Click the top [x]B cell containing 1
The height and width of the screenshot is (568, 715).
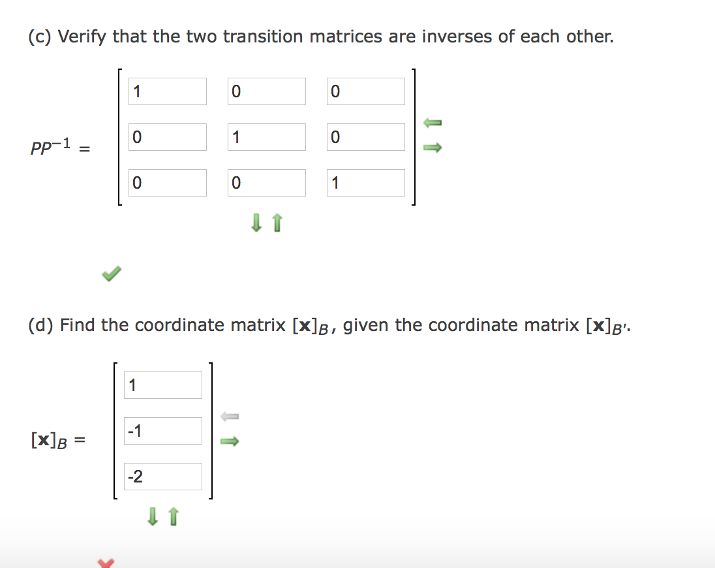point(162,385)
